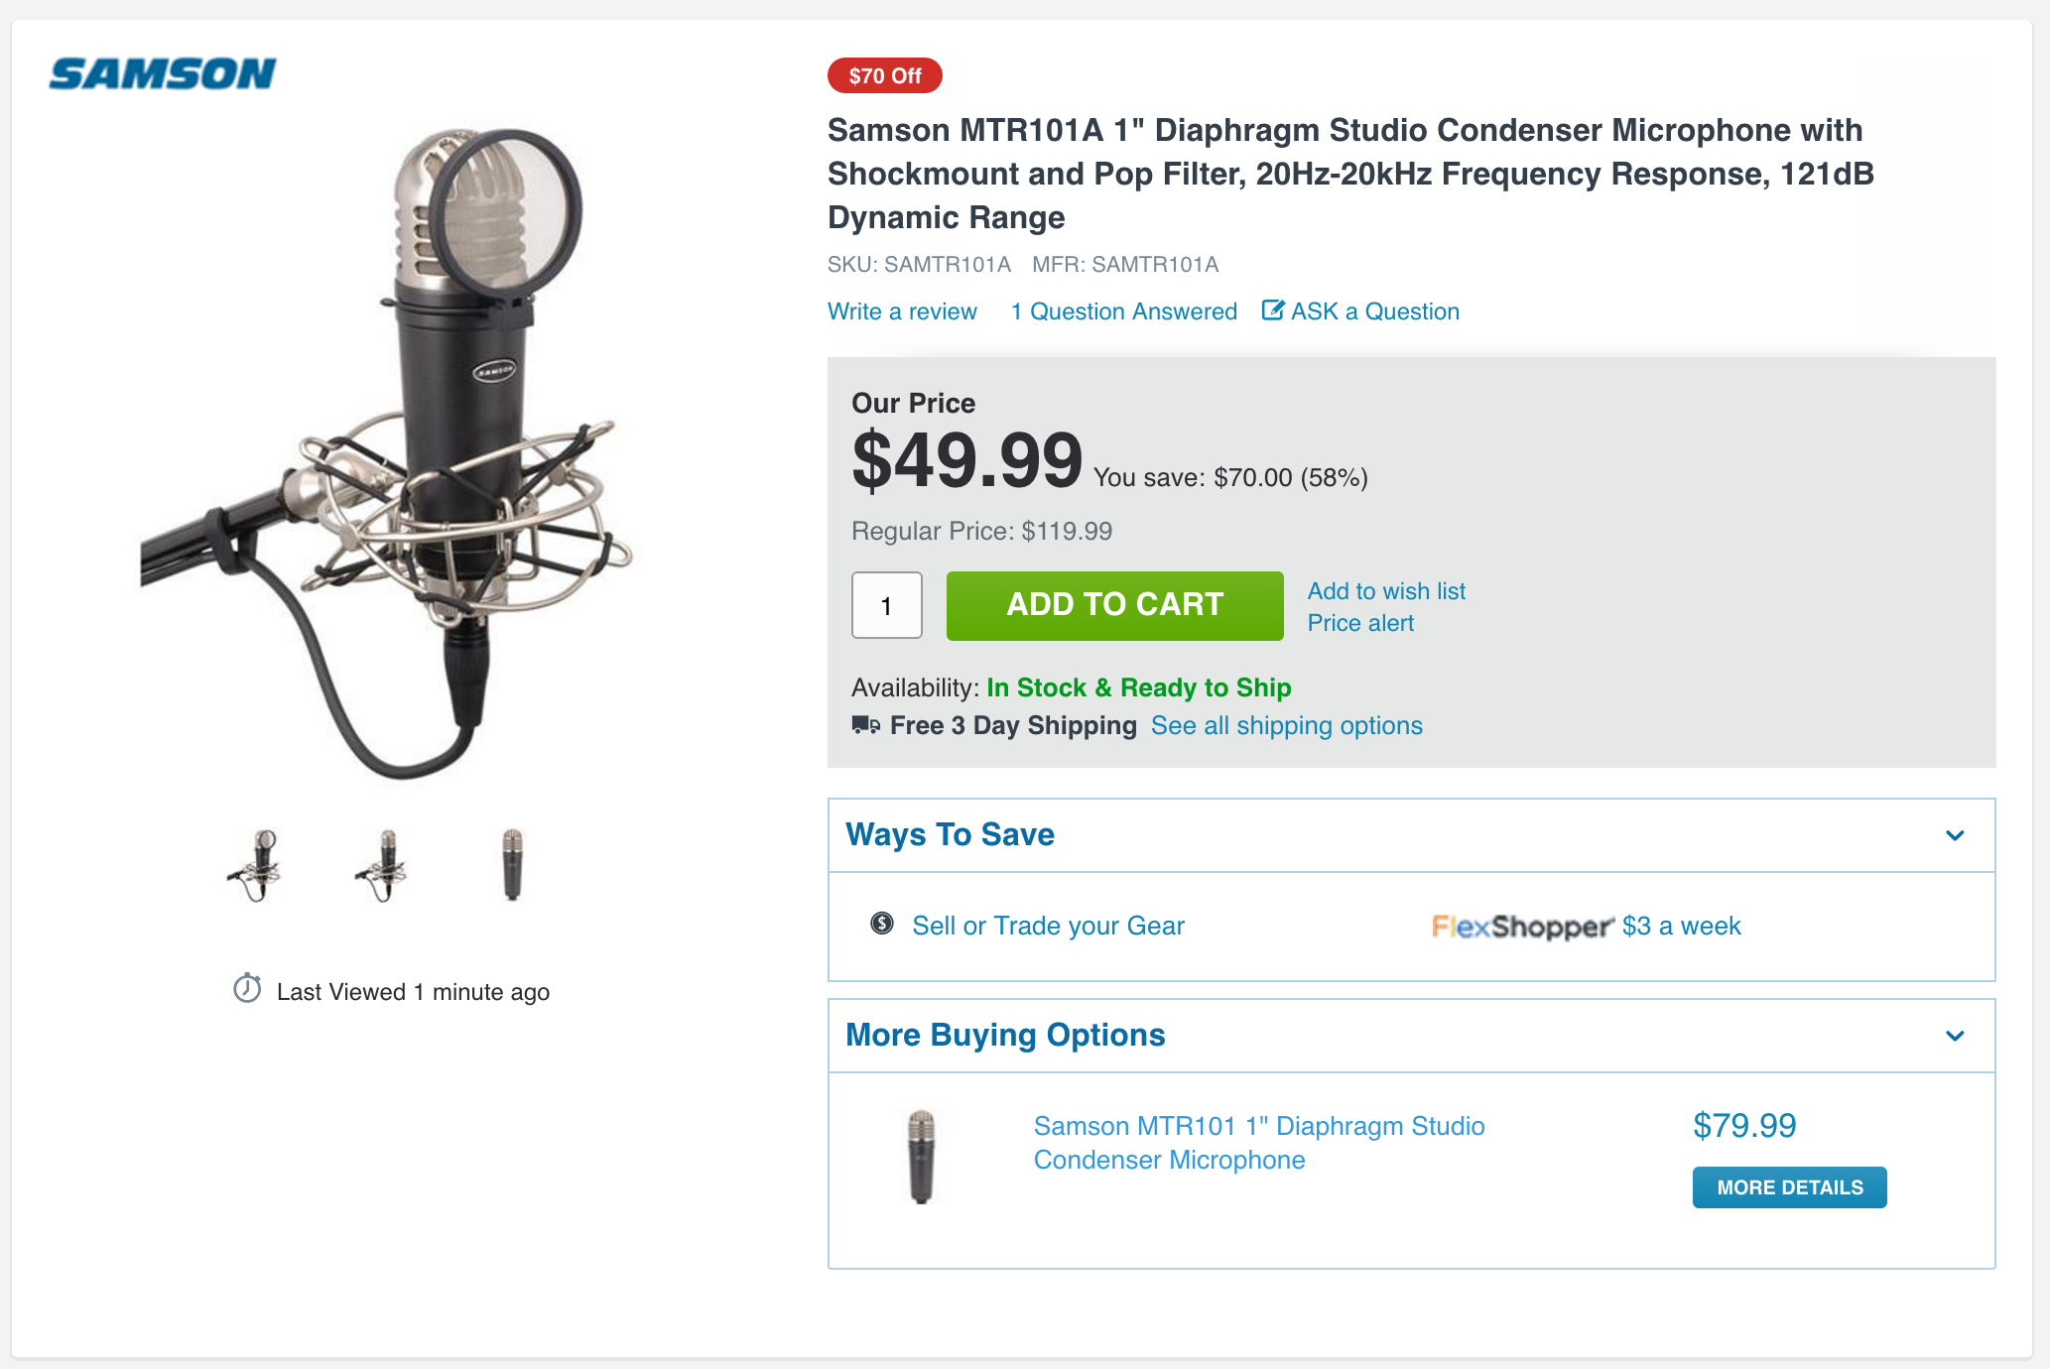
Task: Click the Samson brand logo
Action: point(162,72)
